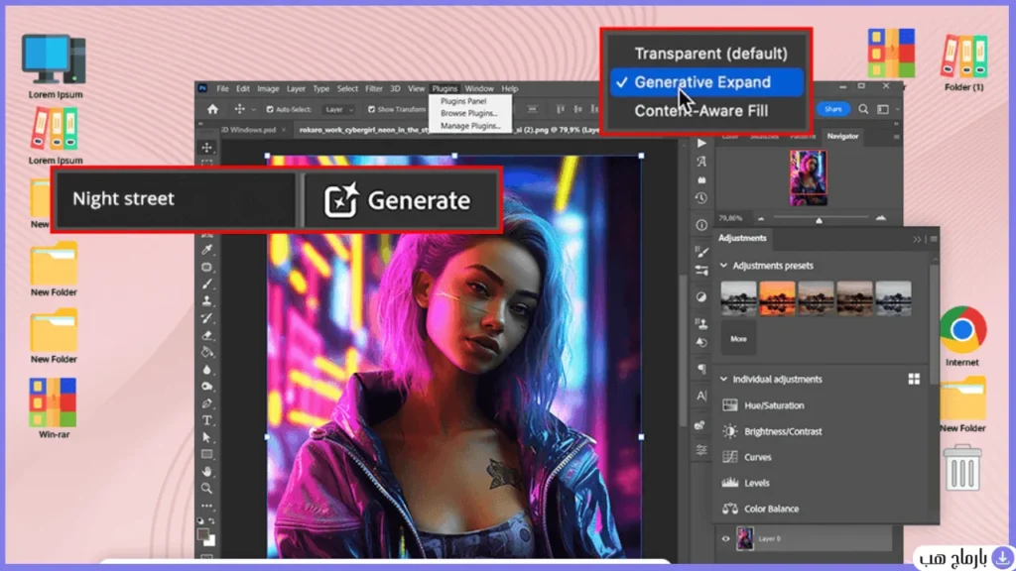1016x571 pixels.
Task: Select the Brush tool
Action: coord(206,284)
